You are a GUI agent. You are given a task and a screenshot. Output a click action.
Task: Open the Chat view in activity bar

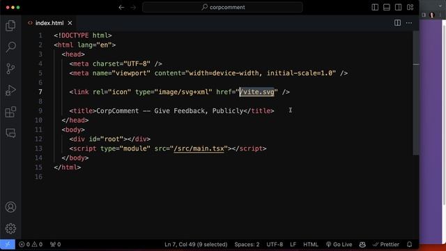click(10, 133)
